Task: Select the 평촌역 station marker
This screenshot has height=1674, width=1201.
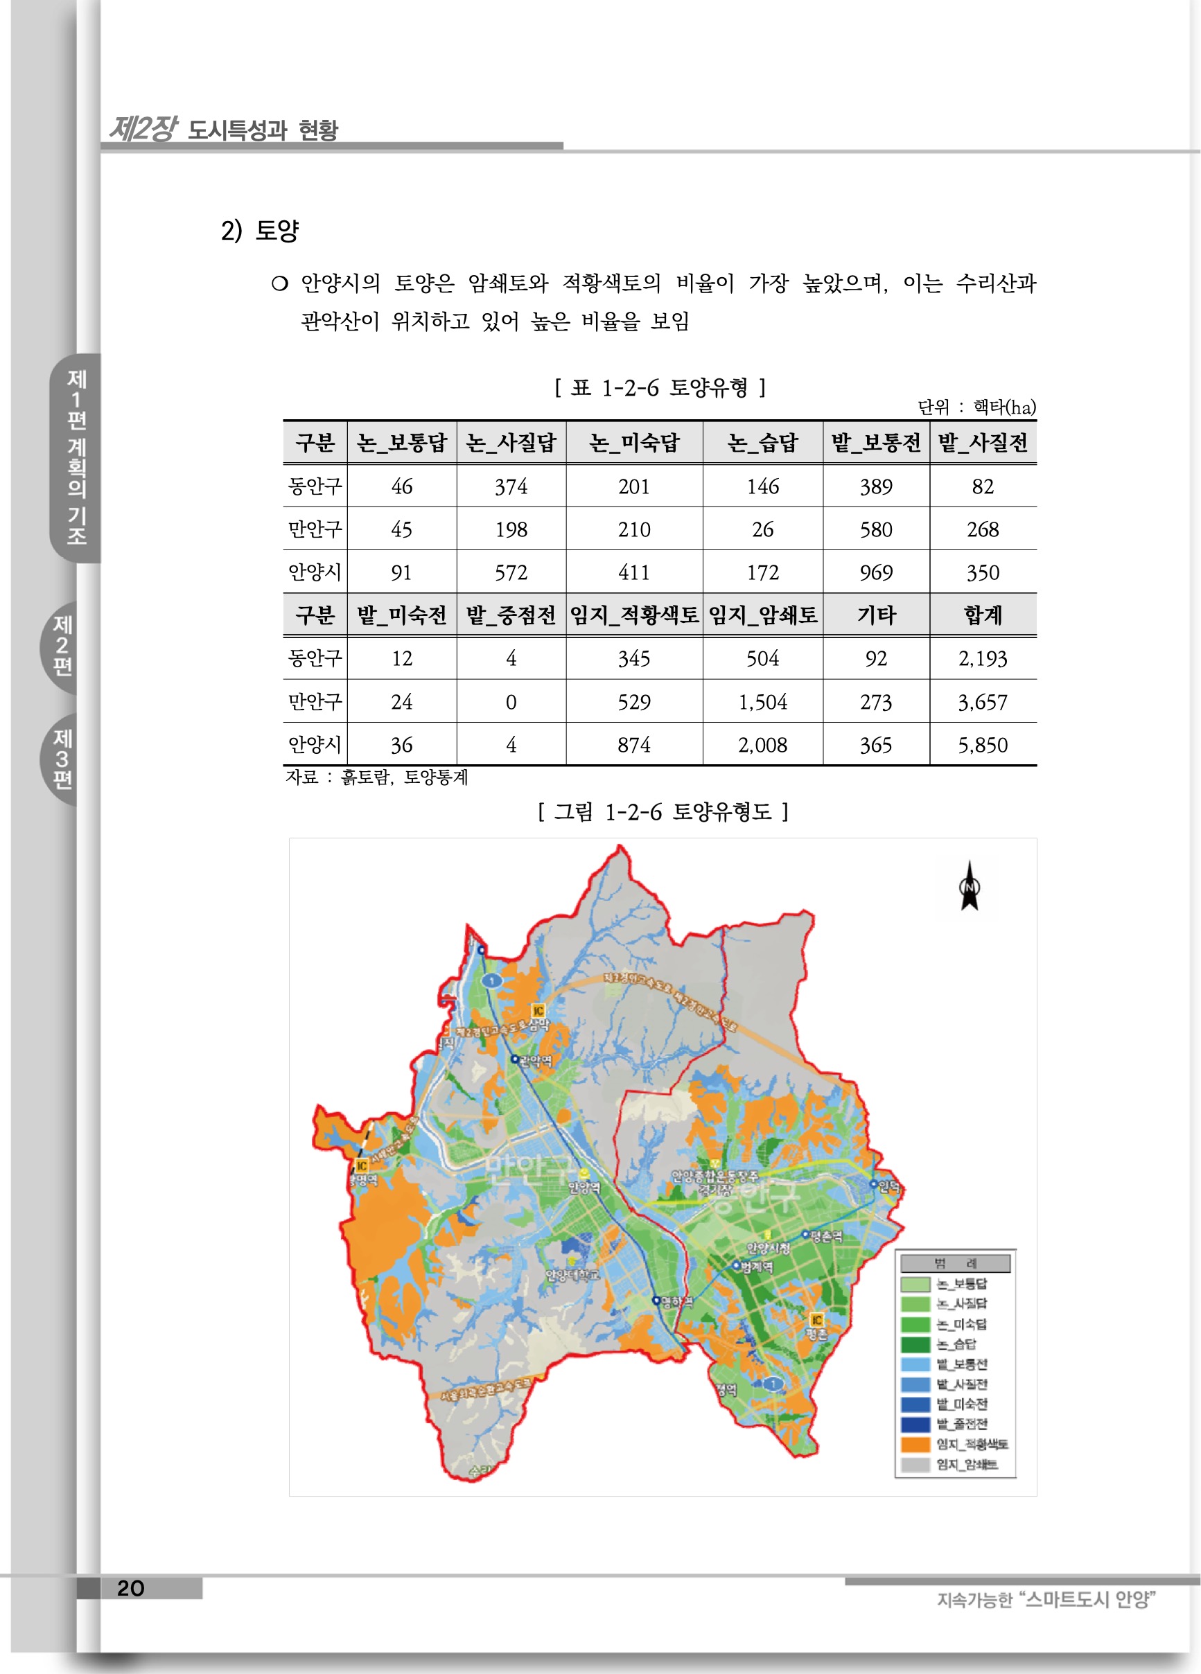Action: tap(805, 1234)
